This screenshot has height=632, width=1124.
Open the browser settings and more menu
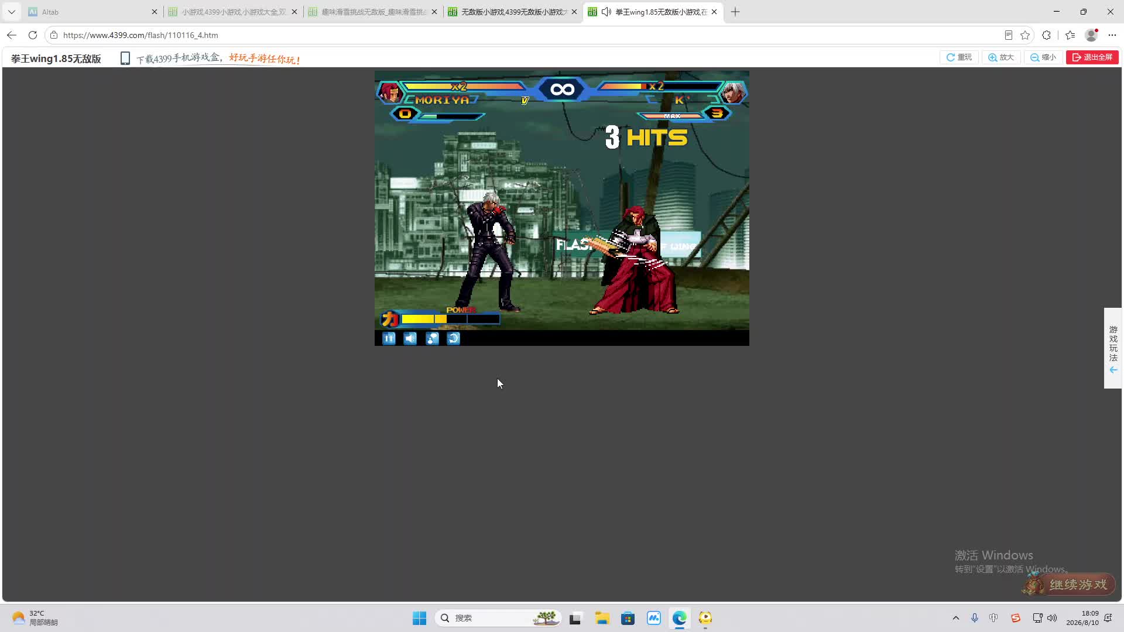coord(1112,35)
